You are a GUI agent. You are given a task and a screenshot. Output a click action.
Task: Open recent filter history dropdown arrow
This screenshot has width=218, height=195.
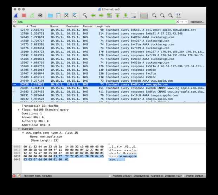(x=186, y=22)
